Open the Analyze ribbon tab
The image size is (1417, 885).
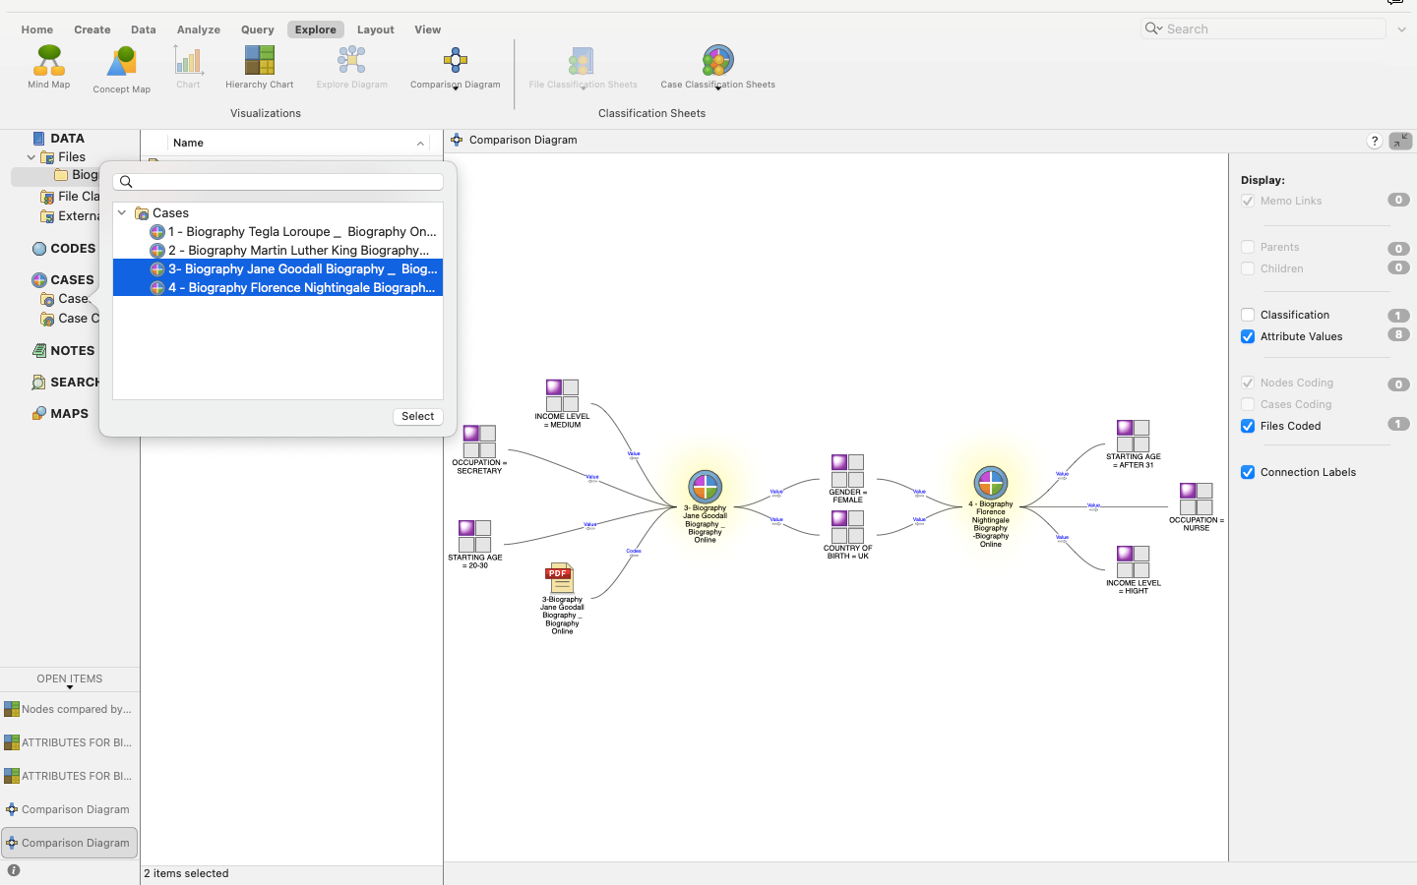click(x=199, y=29)
